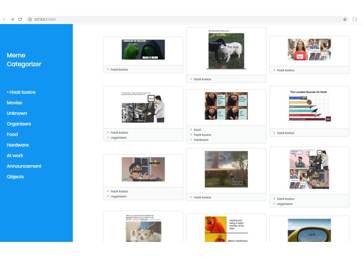Click the Meme Categorizer title

24,60
